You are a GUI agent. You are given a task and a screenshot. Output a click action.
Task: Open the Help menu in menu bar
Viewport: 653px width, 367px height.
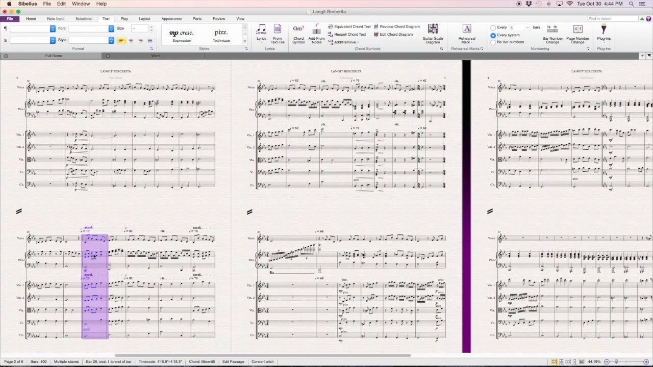pos(102,4)
